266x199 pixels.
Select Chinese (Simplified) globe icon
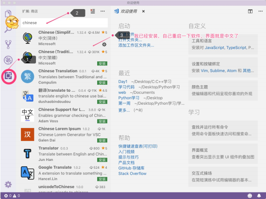coord(27,38)
